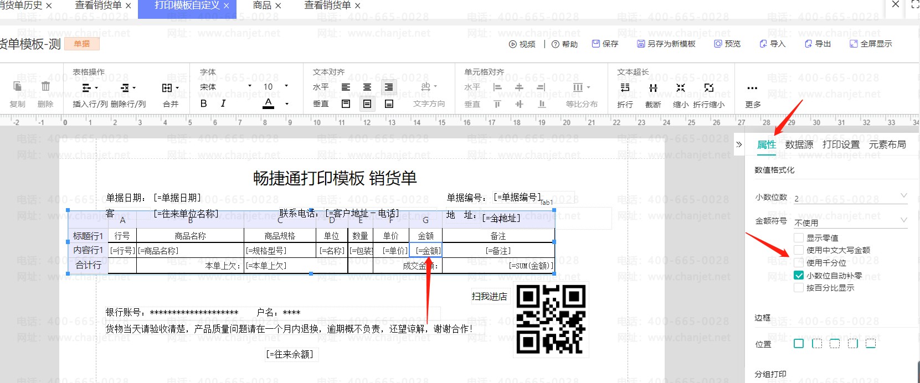Open the font color picker underlined A
The height and width of the screenshot is (383, 920).
269,103
